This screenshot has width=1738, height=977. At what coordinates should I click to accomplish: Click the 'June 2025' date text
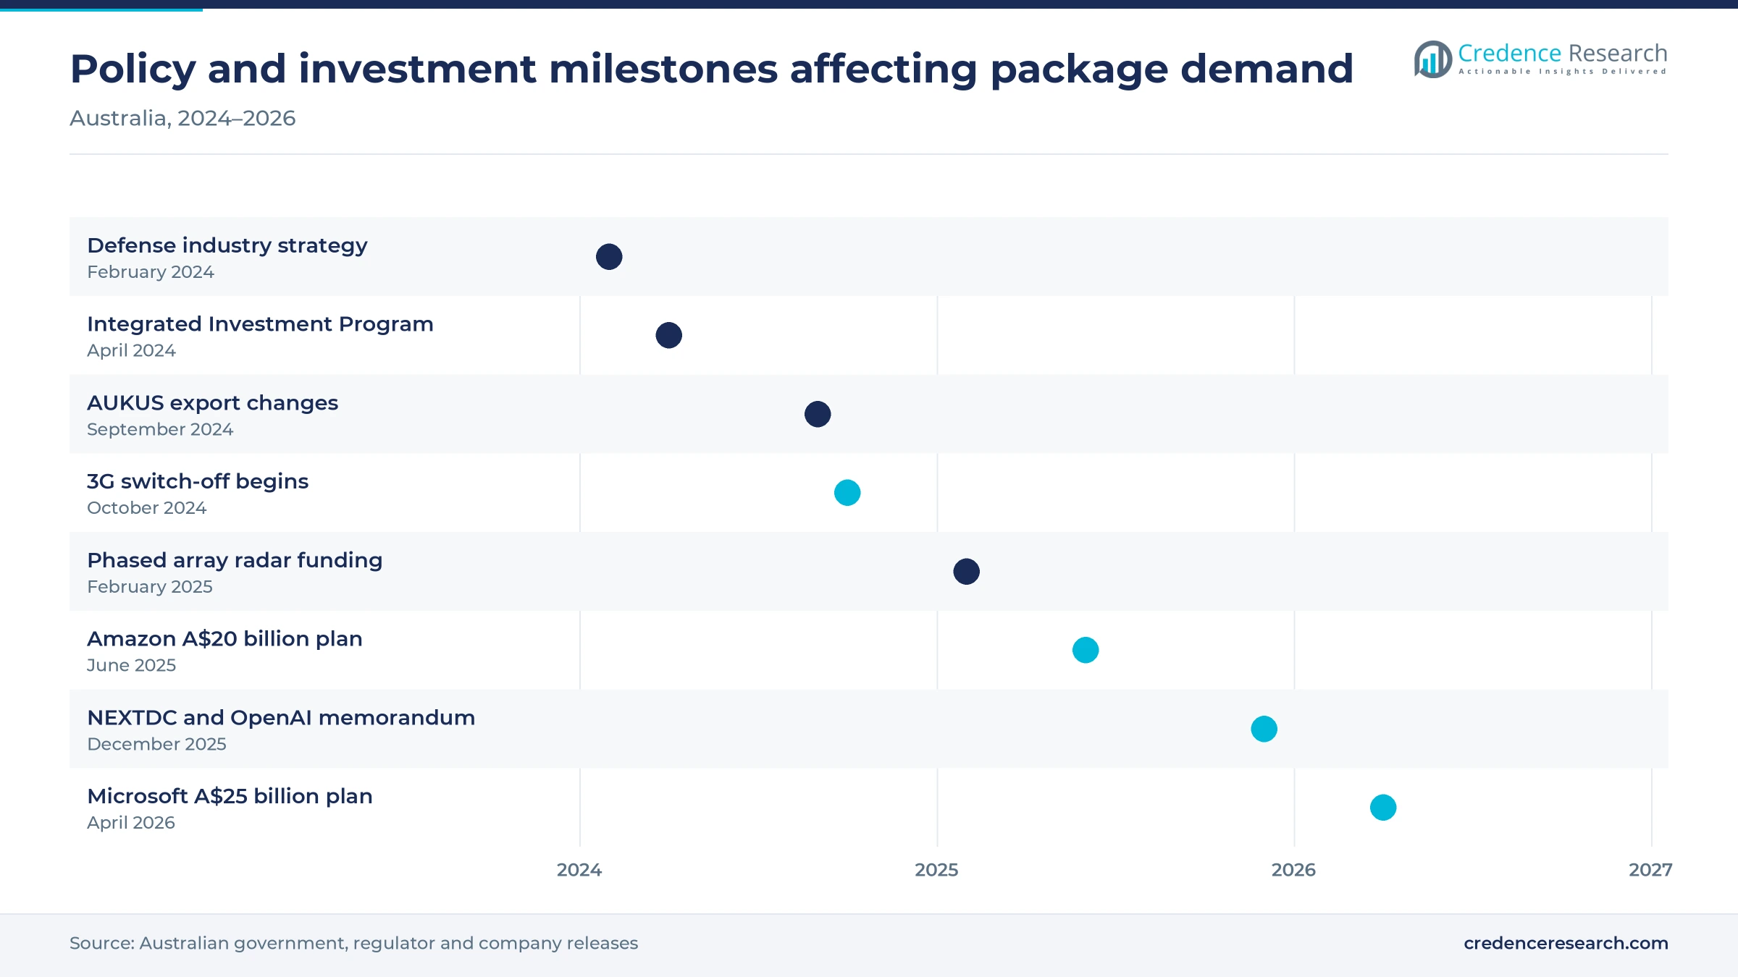coord(131,665)
